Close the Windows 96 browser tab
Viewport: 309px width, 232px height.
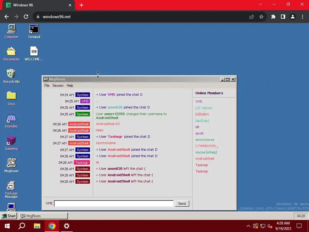(70, 5)
